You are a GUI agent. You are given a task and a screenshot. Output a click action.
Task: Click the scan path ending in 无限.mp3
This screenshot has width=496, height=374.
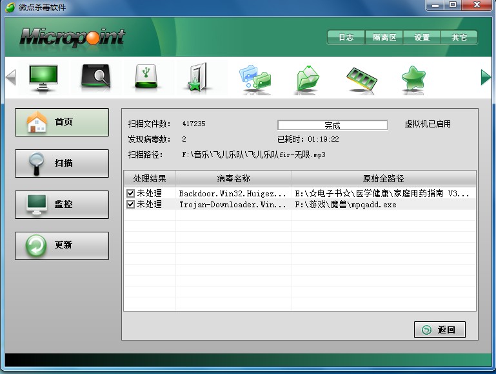pyautogui.click(x=253, y=154)
